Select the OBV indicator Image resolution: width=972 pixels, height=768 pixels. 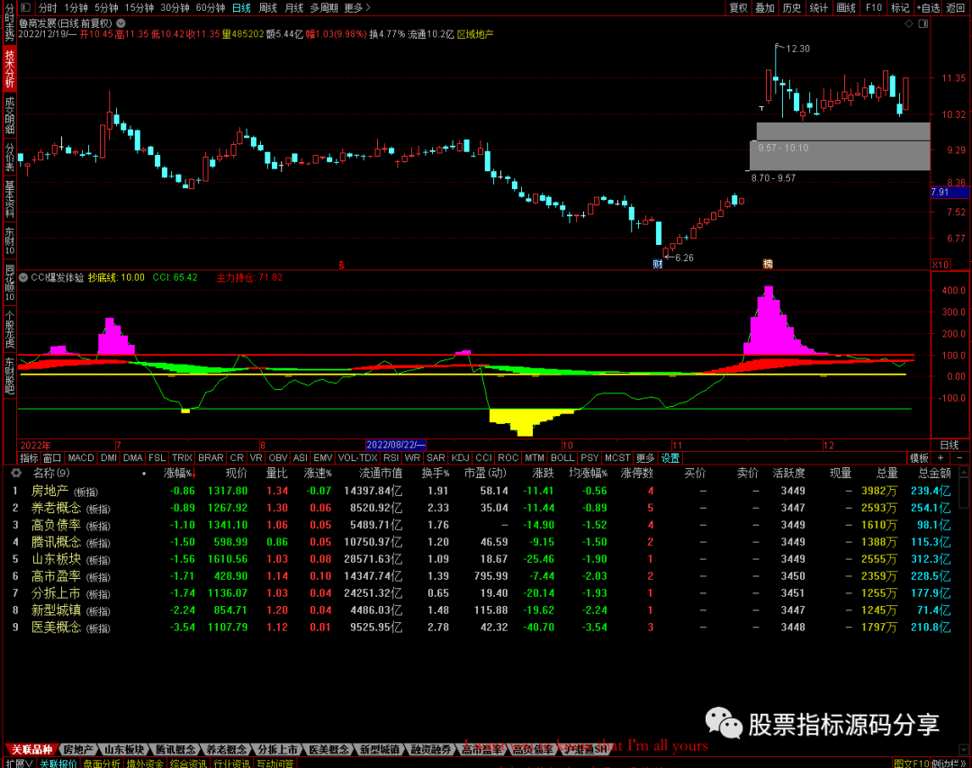(x=278, y=457)
